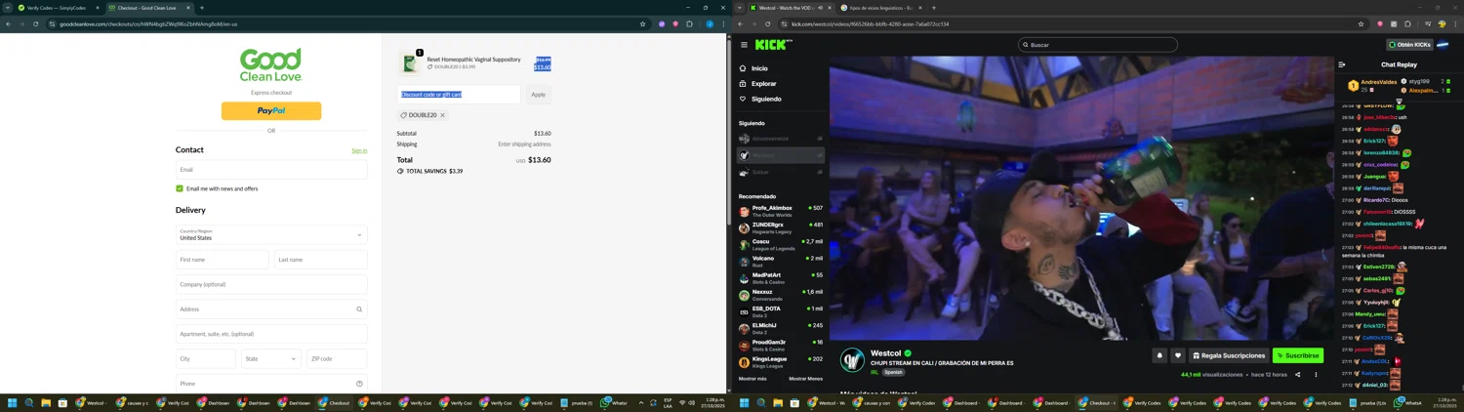Screen dimensions: 1464x412
Task: Click the IRL category link
Action: click(874, 372)
